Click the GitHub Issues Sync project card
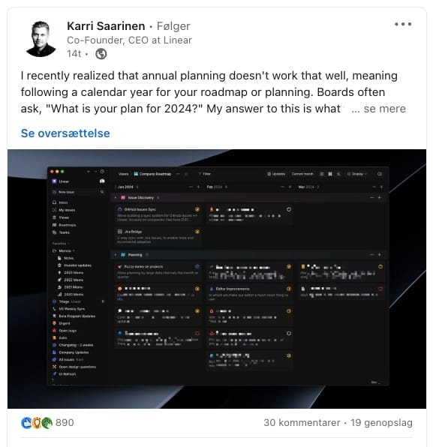Screen dimensions: 436x447 158,214
